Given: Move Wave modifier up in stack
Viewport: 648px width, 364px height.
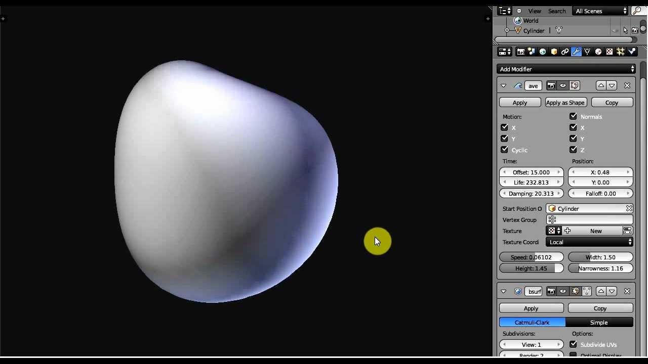Looking at the screenshot, I should point(601,85).
